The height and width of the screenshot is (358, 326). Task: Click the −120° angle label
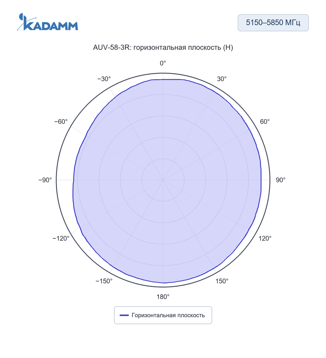61,239
